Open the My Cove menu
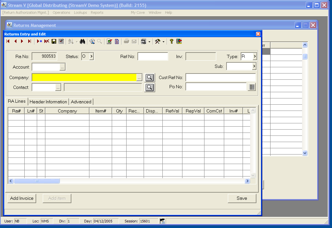Image resolution: width=332 pixels, height=228 pixels. [x=138, y=12]
